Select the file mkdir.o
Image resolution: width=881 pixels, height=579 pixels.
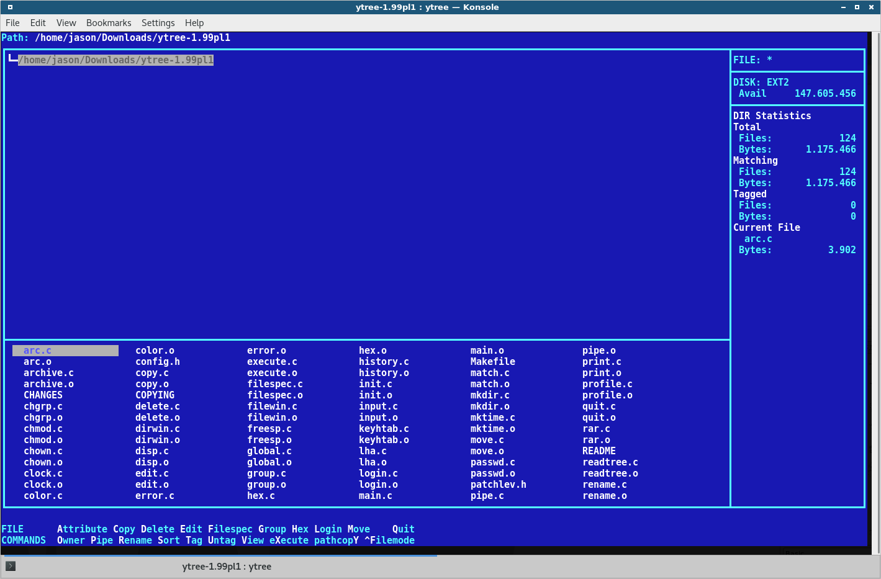pyautogui.click(x=490, y=406)
